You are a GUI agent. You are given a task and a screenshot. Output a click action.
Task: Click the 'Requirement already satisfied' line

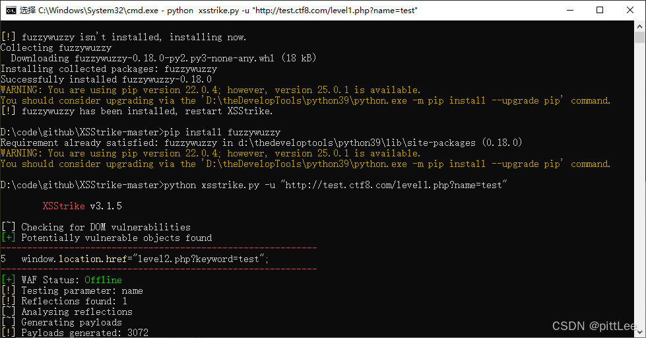click(x=261, y=143)
